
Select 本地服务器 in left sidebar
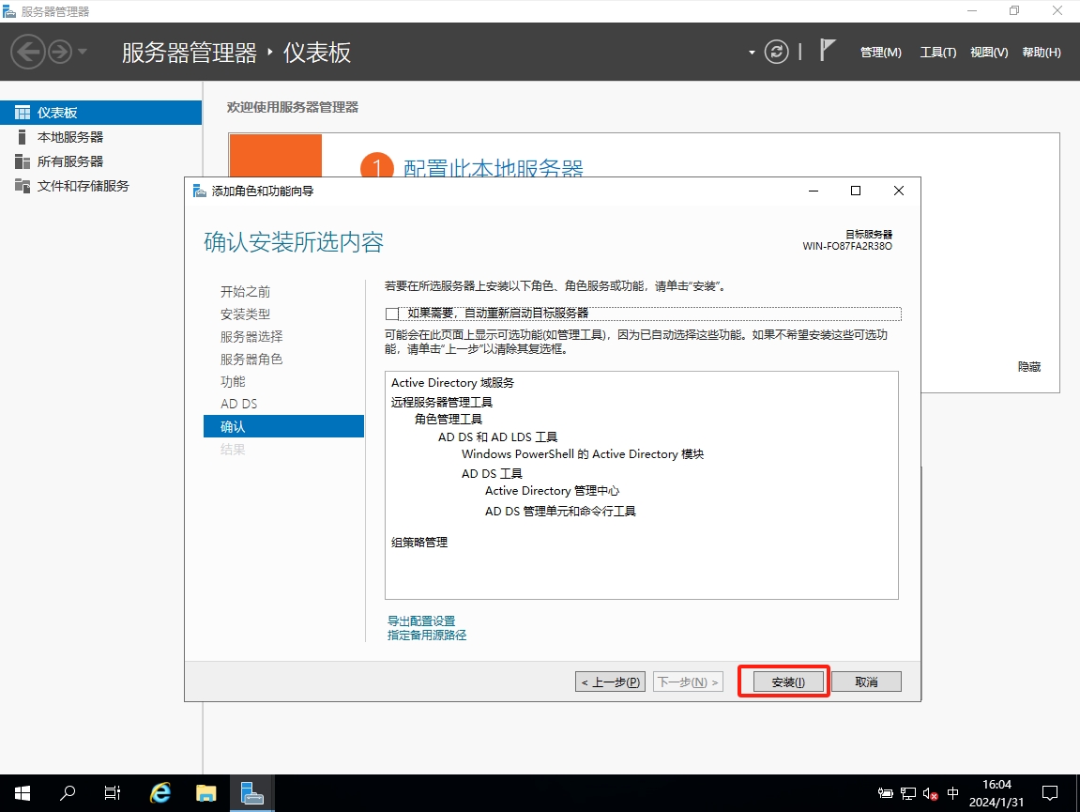pyautogui.click(x=70, y=137)
